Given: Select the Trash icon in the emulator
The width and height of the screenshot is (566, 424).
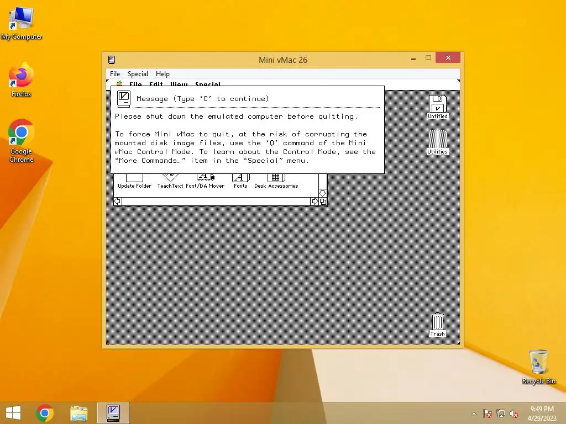Looking at the screenshot, I should click(438, 325).
